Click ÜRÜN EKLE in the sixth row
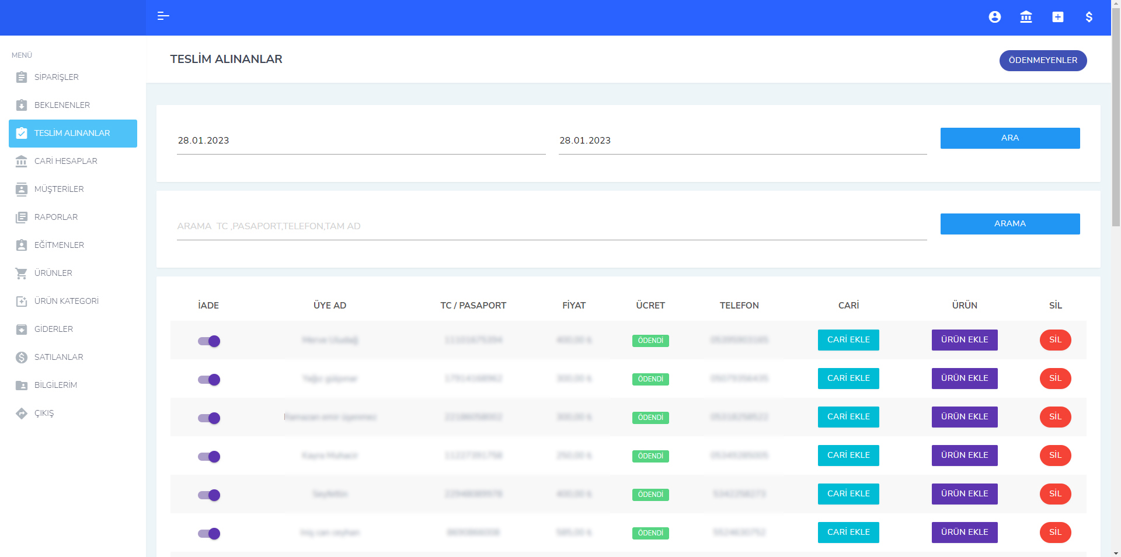 point(965,533)
